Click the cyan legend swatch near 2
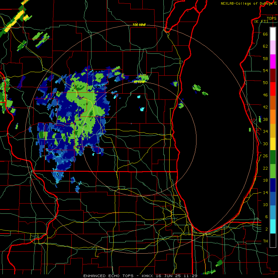278x278 pixels. (273, 226)
